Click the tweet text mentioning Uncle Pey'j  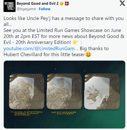(63, 21)
